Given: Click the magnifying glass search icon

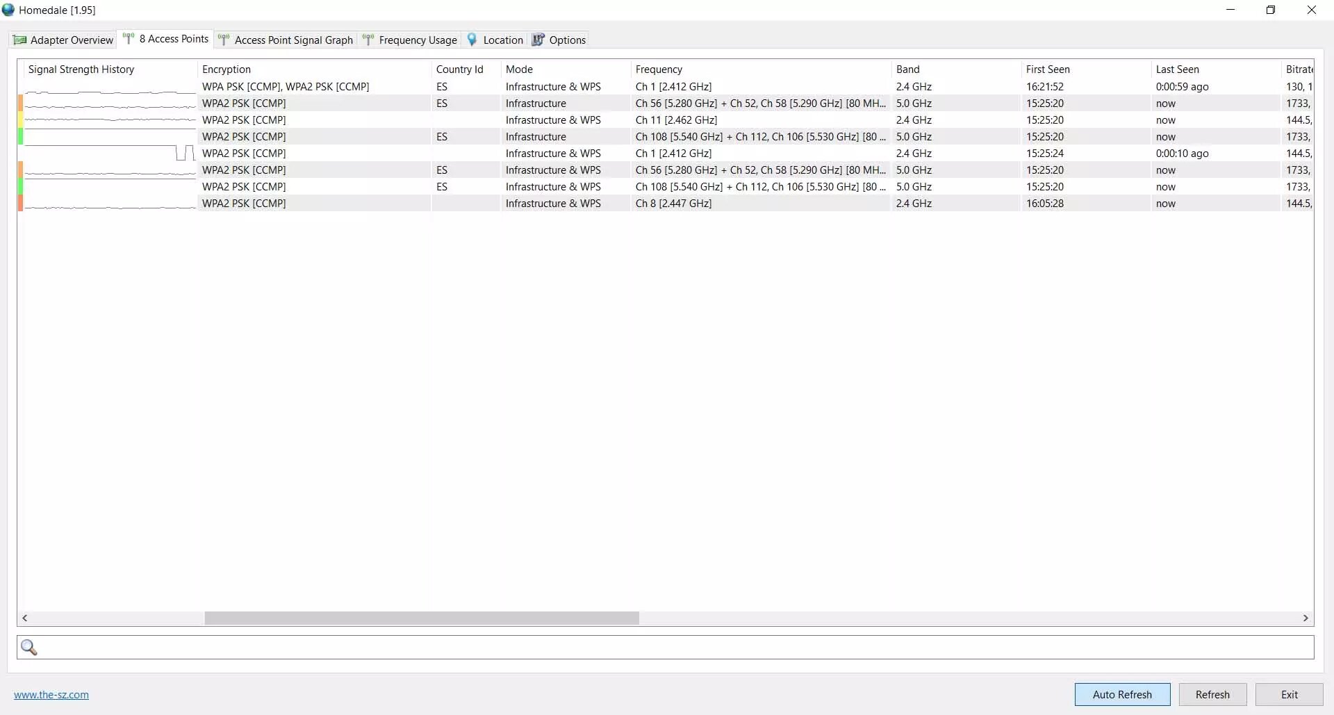Looking at the screenshot, I should pyautogui.click(x=29, y=648).
